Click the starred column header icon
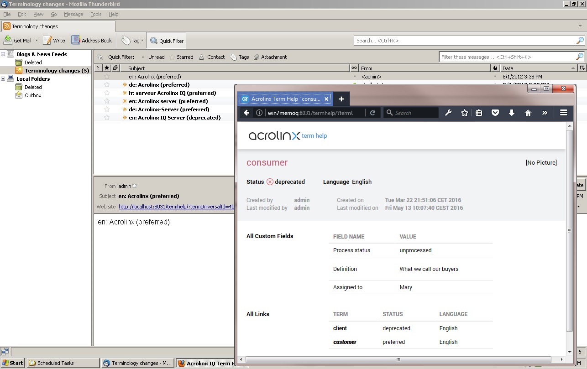Viewport: 587px width, 369px height. coord(107,68)
